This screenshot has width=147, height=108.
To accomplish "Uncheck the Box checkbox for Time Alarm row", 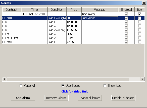I will [x=139, y=14].
